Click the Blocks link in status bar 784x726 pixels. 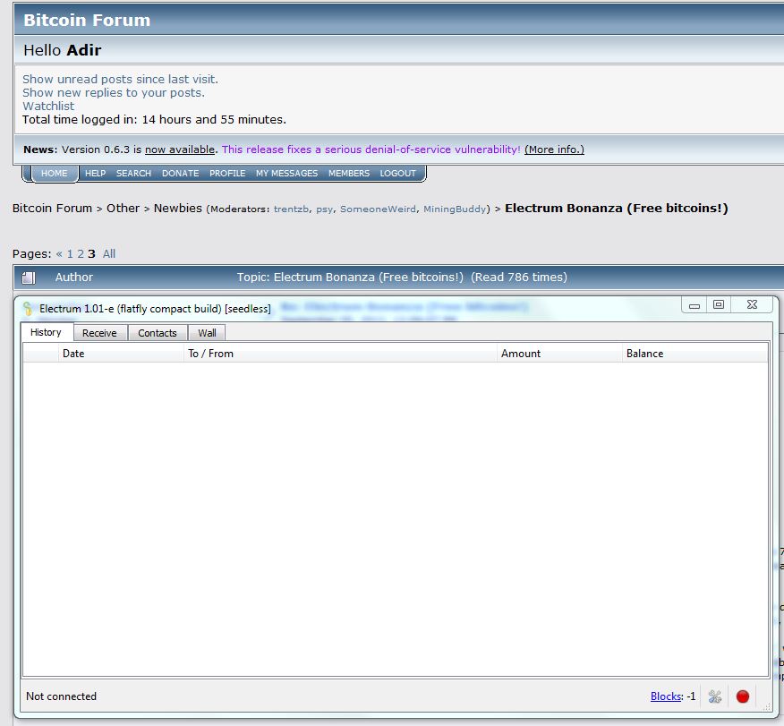pyautogui.click(x=666, y=696)
